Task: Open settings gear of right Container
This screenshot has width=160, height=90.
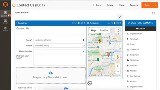Action: tap(114, 23)
